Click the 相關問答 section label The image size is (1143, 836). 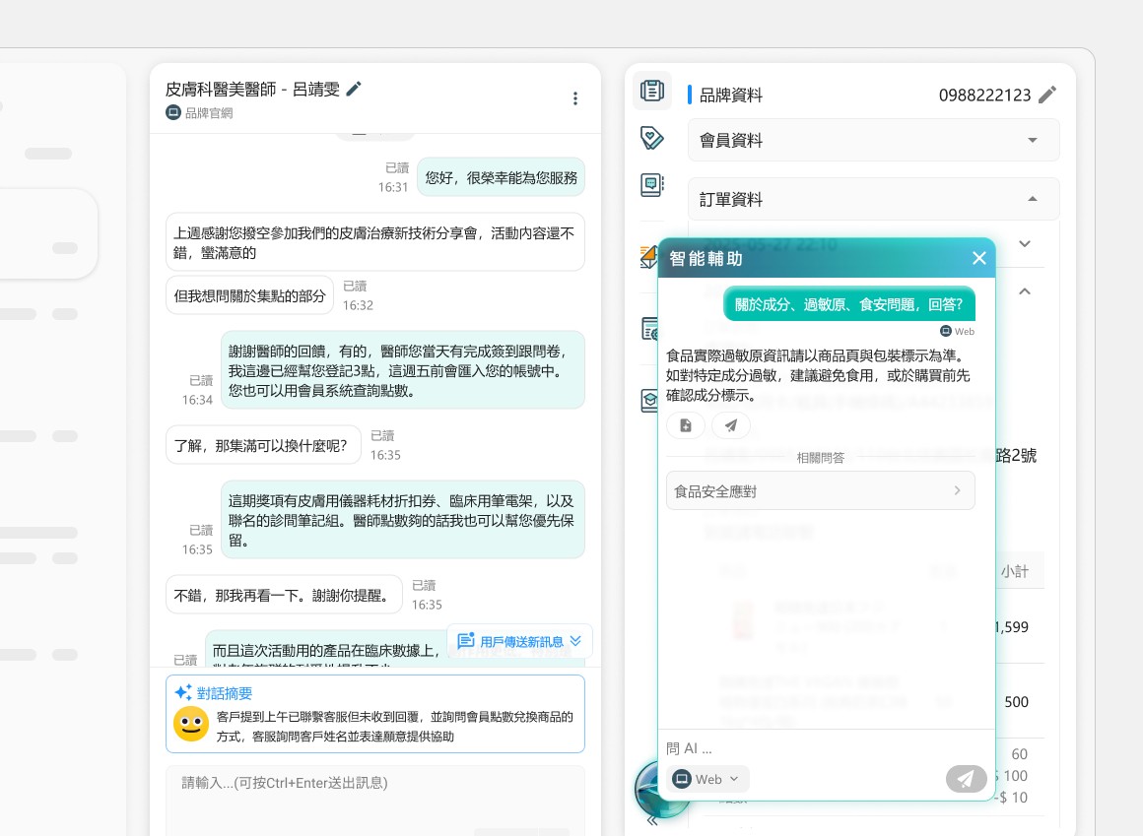pyautogui.click(x=820, y=457)
